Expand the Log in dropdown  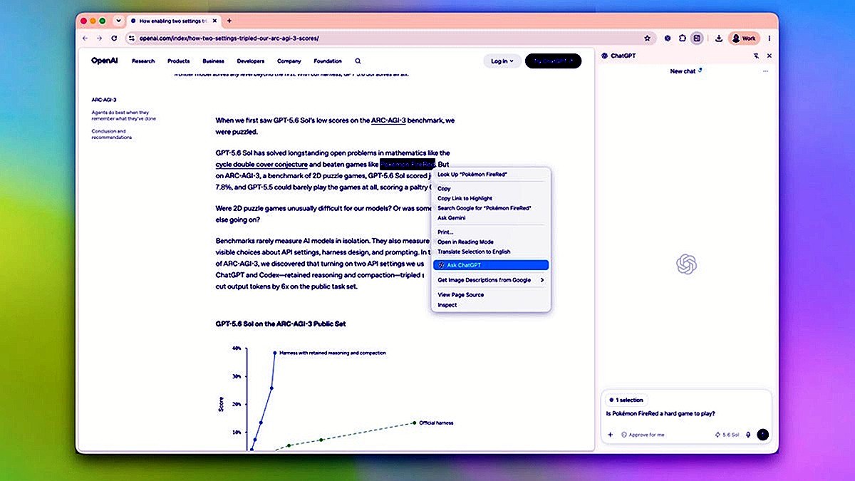click(502, 61)
